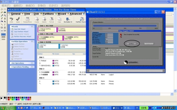Select the black color swatch in palette
Screen dimensions: 177x110
[x=5, y=98]
